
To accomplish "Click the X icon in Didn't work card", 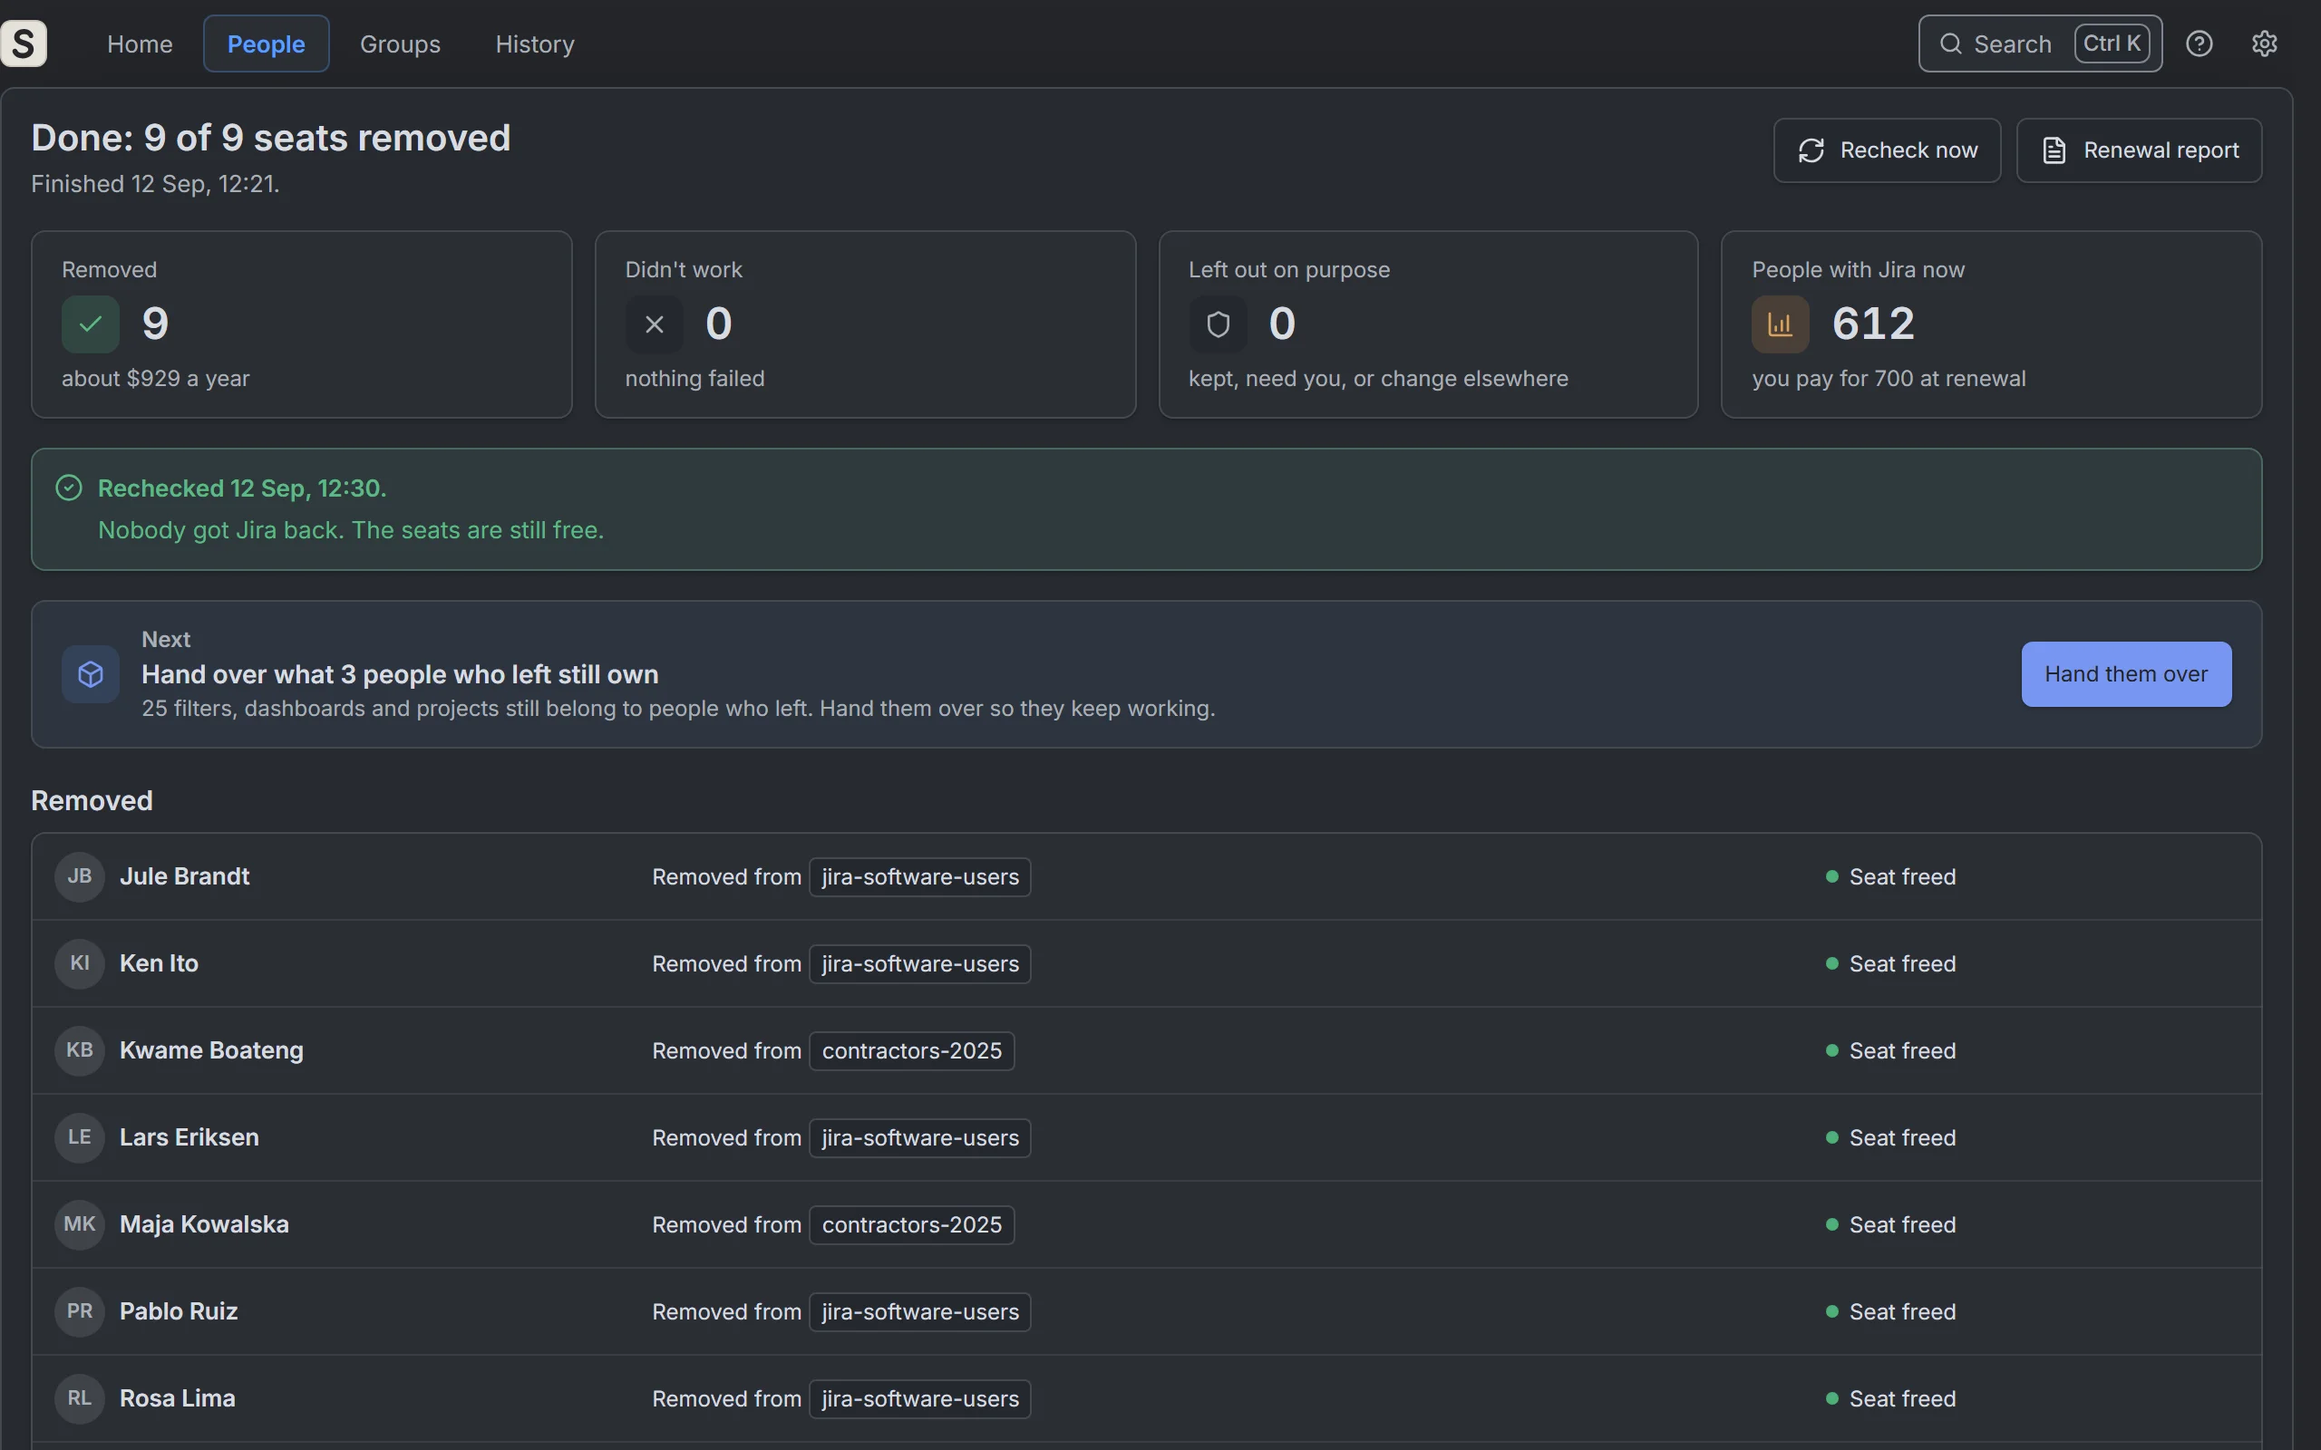I will [654, 324].
